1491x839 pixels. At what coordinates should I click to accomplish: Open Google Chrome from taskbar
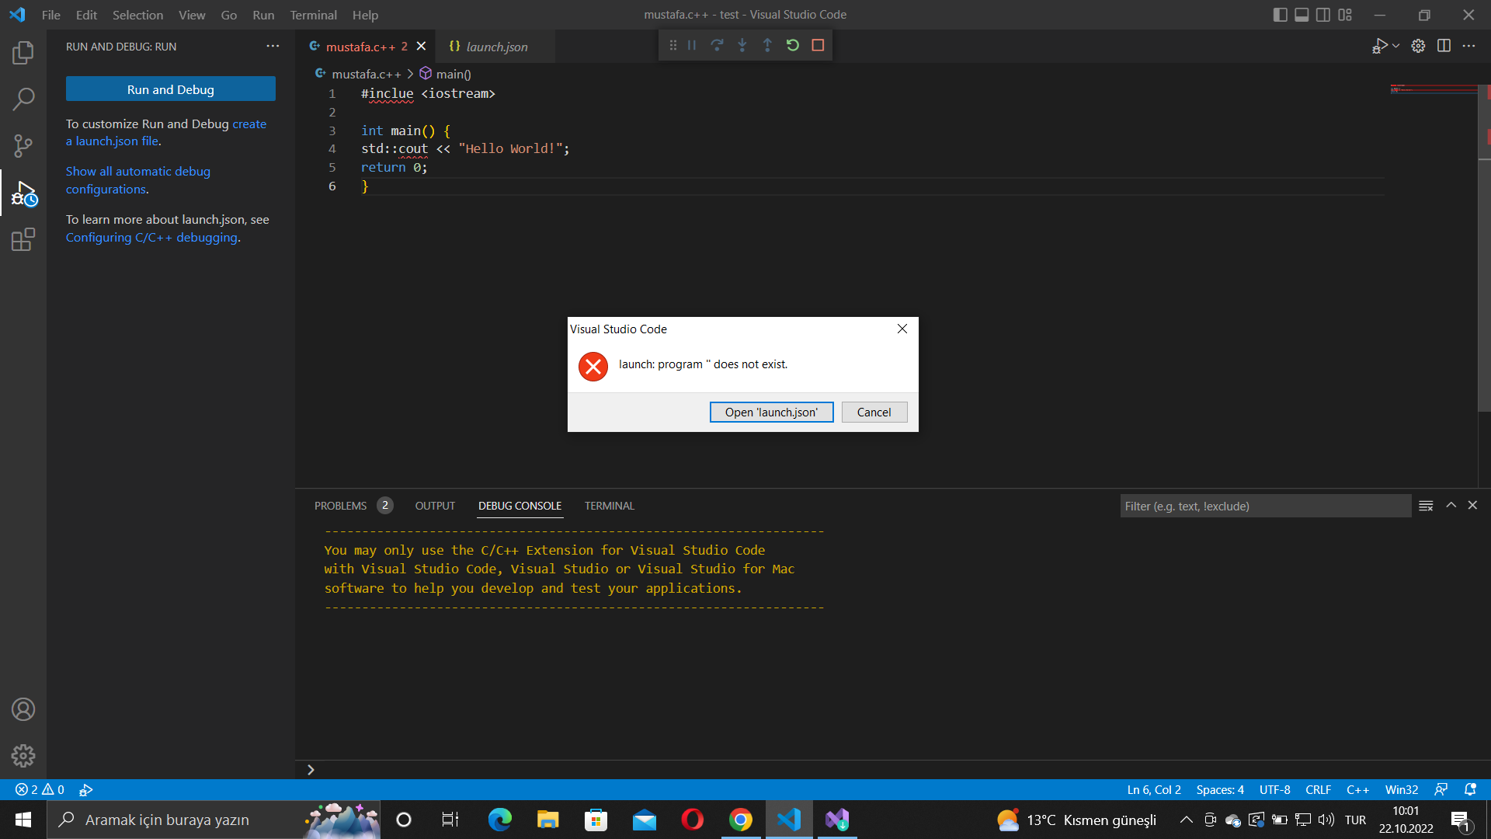click(x=741, y=820)
